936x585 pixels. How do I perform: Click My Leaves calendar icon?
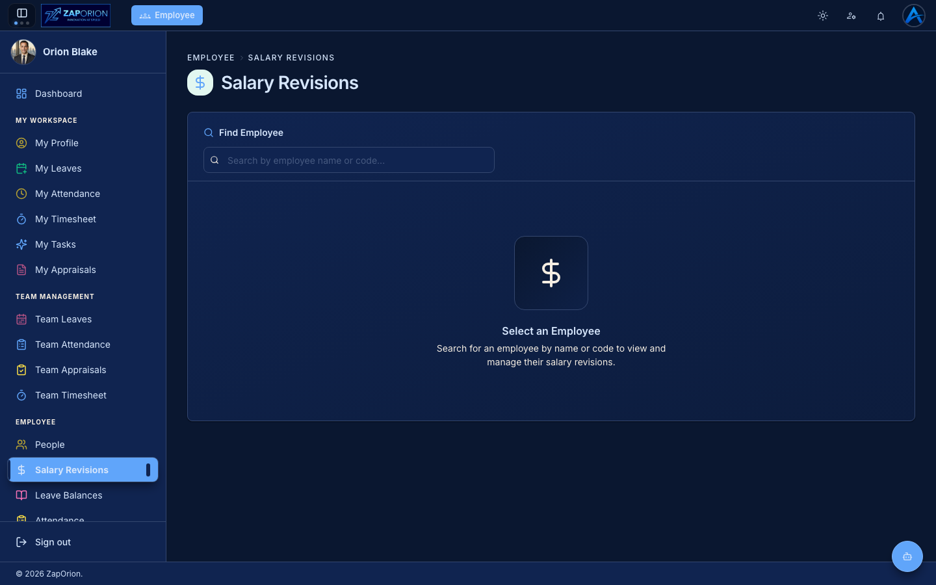pyautogui.click(x=21, y=168)
